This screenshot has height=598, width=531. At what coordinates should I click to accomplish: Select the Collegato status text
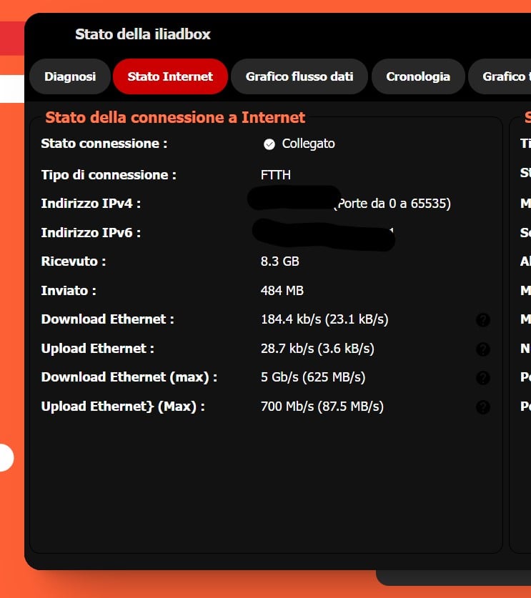(308, 144)
